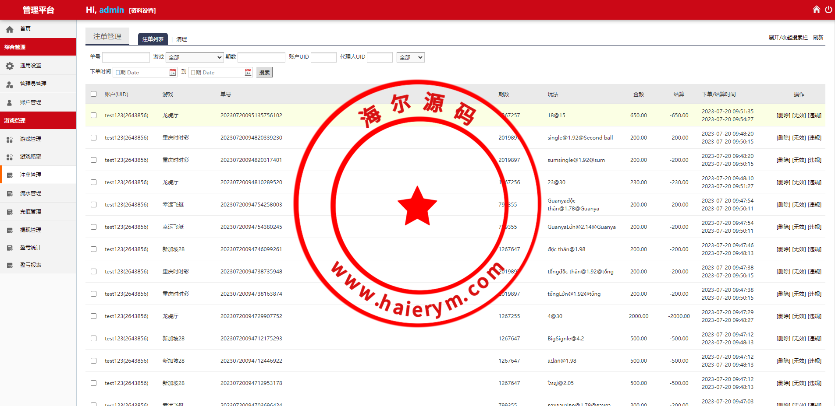This screenshot has width=835, height=406.
Task: Open 充值管理 in the sidebar menu
Action: coord(31,212)
